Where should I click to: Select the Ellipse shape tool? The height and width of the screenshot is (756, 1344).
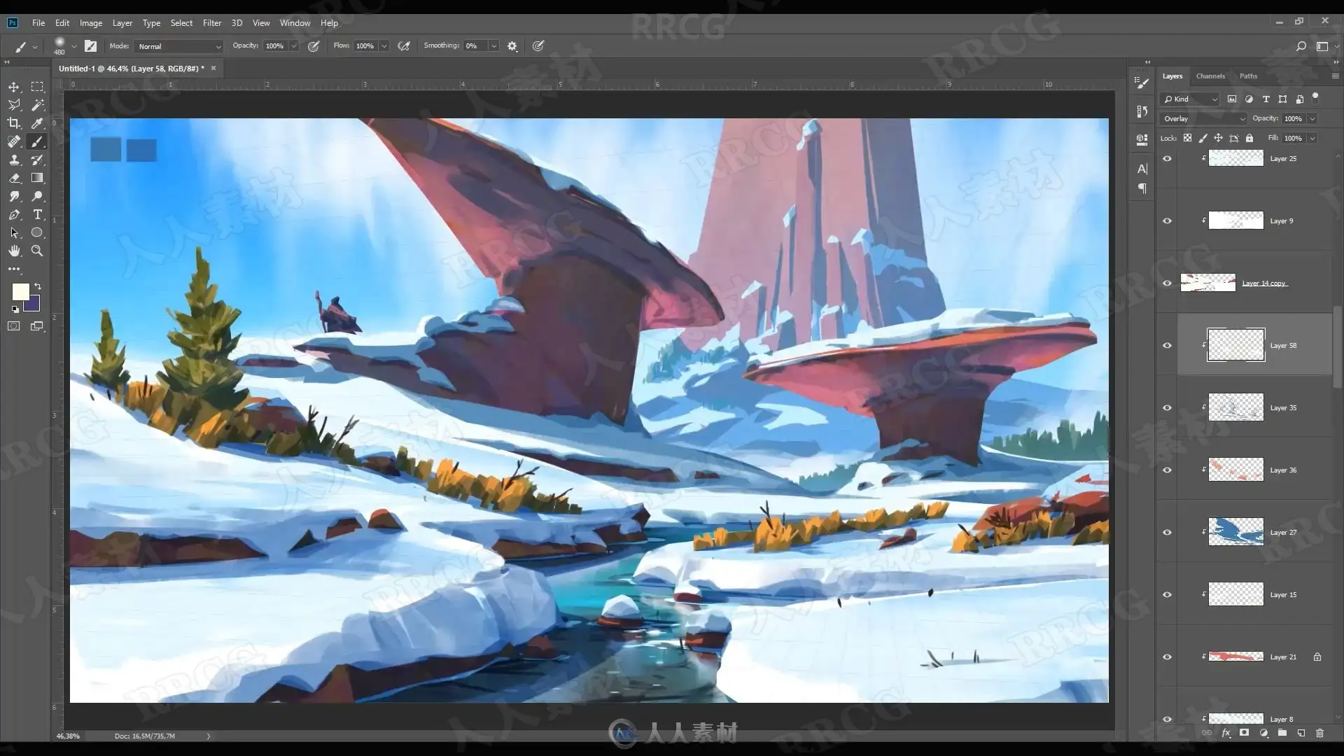click(x=38, y=233)
